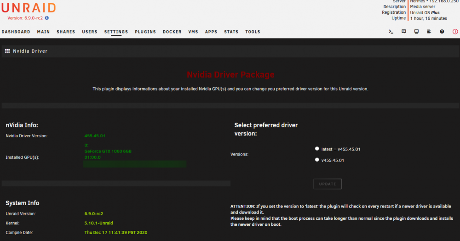Click the Version: 6.9.0-rc2 link
The width and height of the screenshot is (460, 241).
(25, 18)
